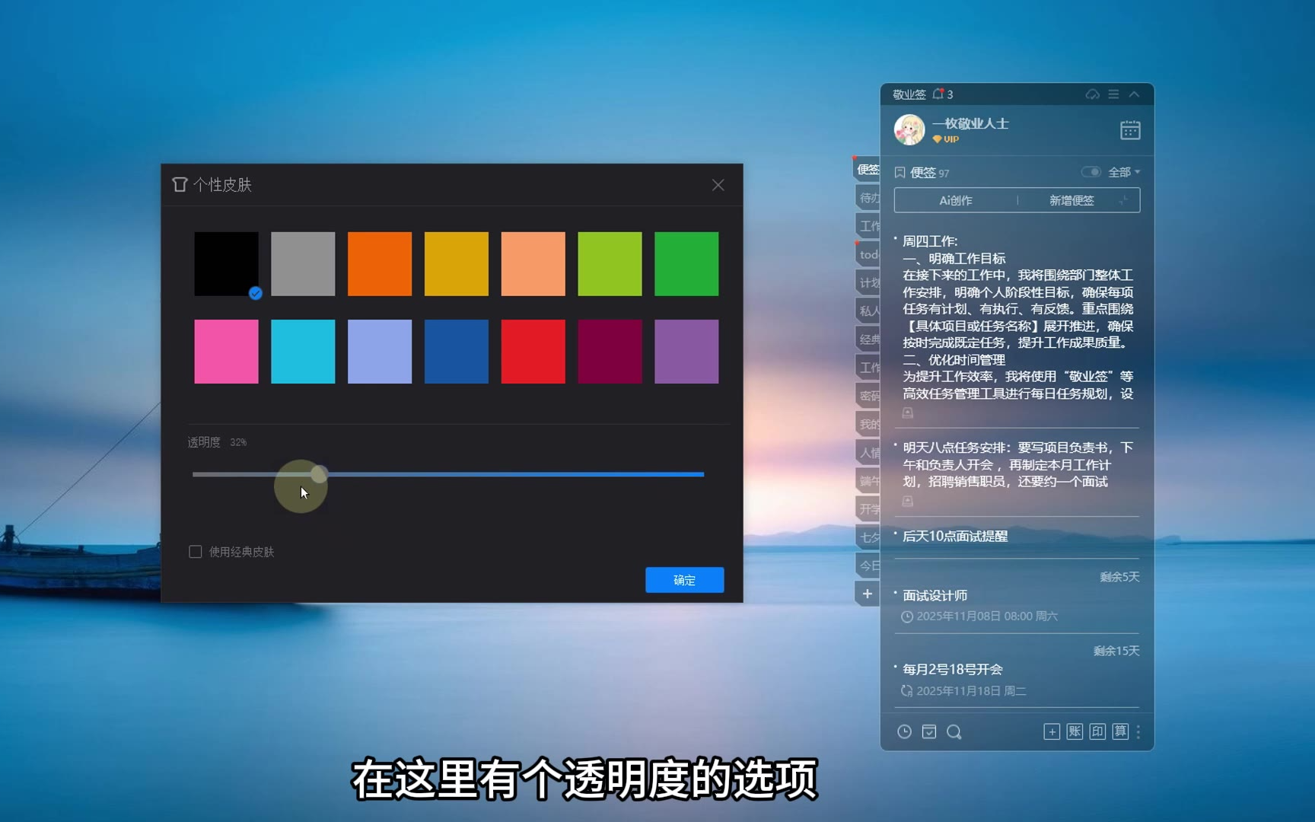
Task: Select the todo side tab
Action: pos(868,254)
